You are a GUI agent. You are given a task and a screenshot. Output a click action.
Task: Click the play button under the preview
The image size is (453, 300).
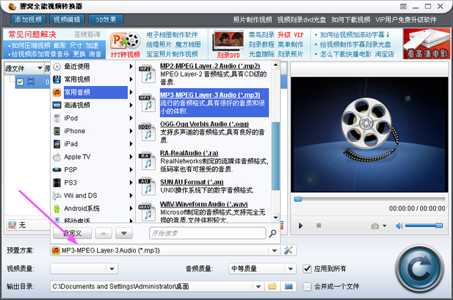301,226
